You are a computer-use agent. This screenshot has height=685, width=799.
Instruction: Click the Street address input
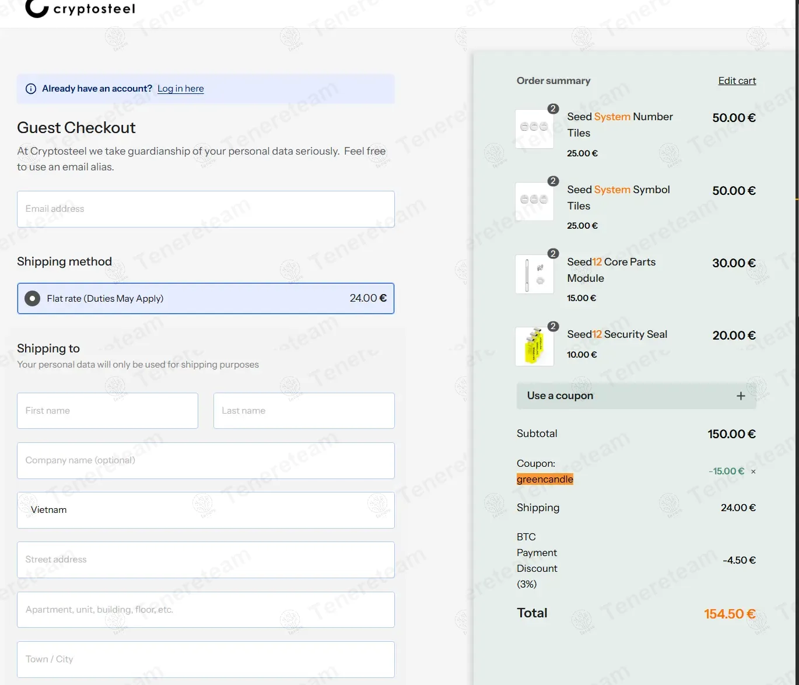click(x=205, y=560)
